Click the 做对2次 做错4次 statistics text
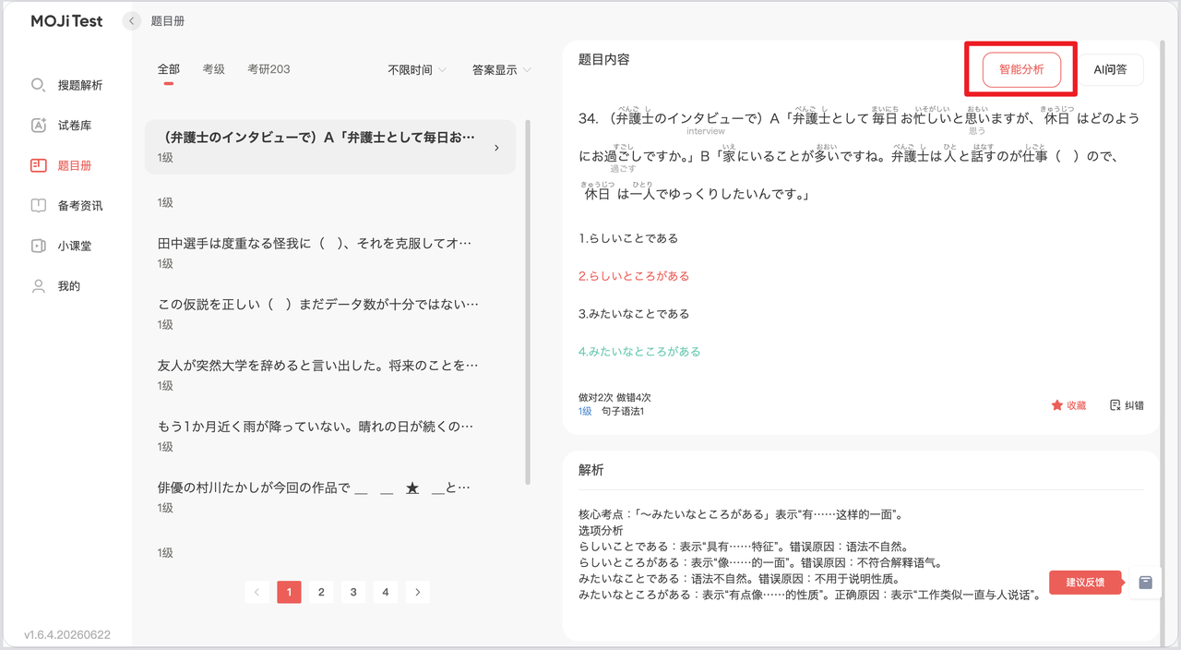This screenshot has height=650, width=1181. point(614,398)
